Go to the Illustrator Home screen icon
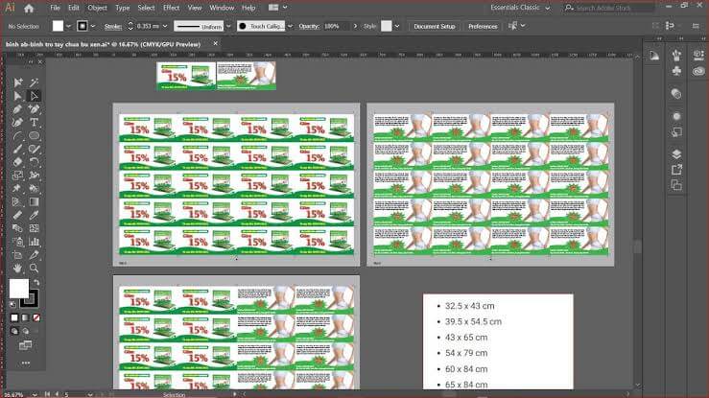709x398 pixels. pos(29,8)
